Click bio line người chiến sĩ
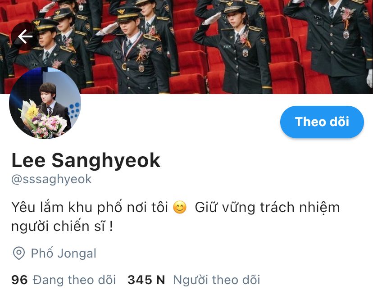 coord(62,226)
